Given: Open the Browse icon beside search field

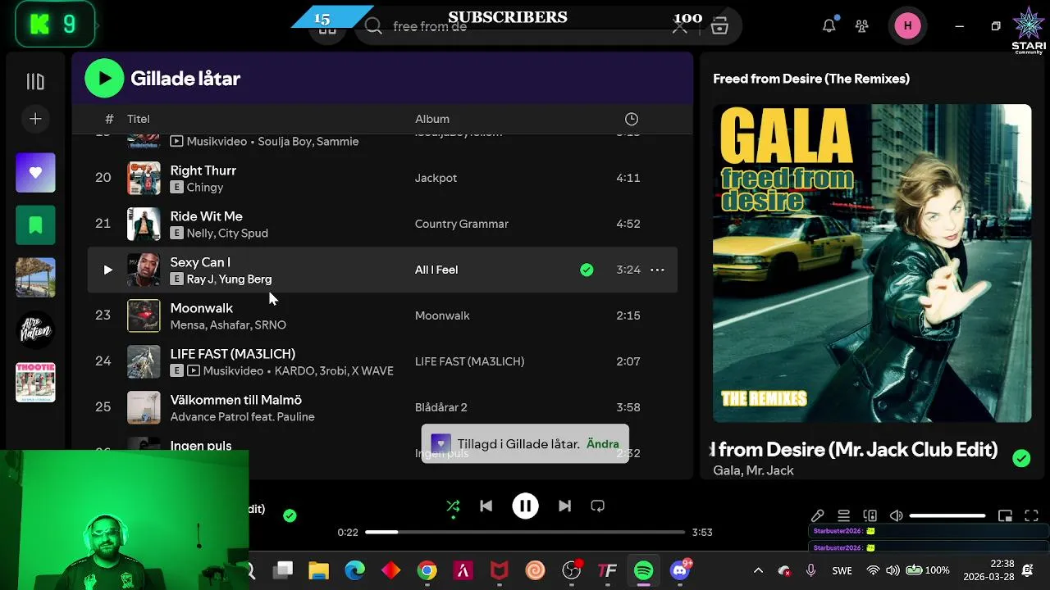Looking at the screenshot, I should (719, 26).
